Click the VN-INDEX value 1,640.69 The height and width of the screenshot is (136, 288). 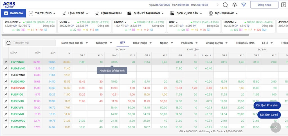31,22
